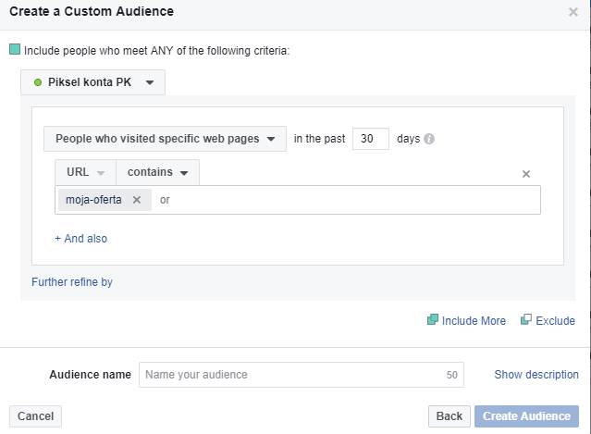This screenshot has height=434, width=591.
Task: Go back with the Back button
Action: click(x=449, y=416)
